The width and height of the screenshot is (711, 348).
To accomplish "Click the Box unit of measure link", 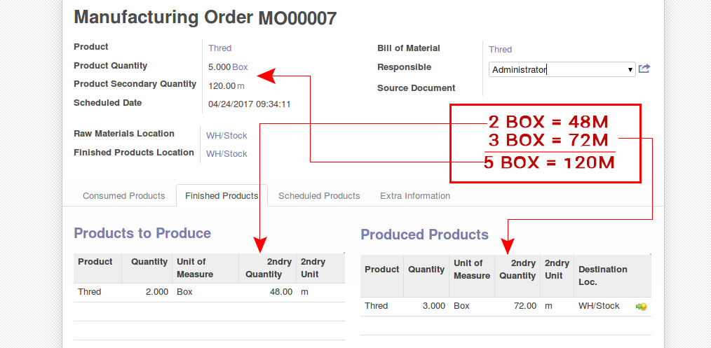I will point(241,67).
